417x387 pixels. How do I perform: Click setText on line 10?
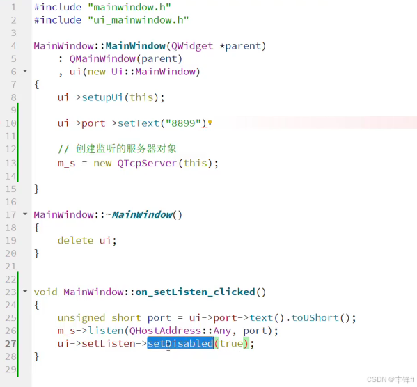tap(139, 123)
